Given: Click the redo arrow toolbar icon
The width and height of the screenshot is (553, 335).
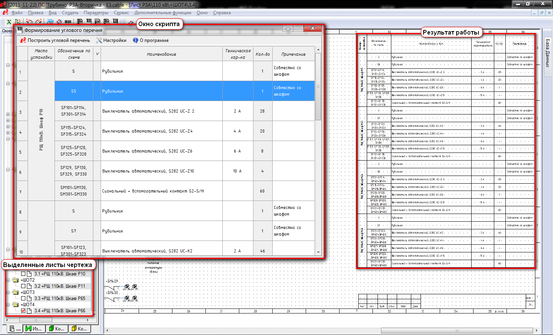Looking at the screenshot, I should coord(38,22).
